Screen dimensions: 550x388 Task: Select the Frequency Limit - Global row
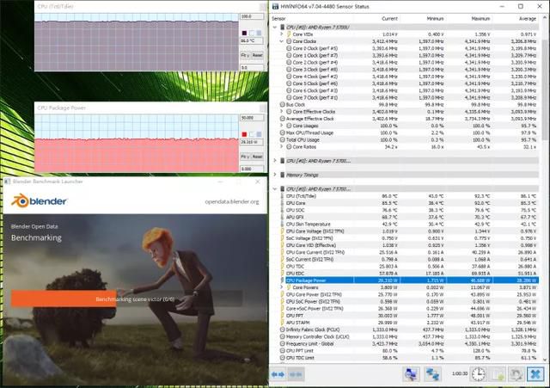click(409, 344)
